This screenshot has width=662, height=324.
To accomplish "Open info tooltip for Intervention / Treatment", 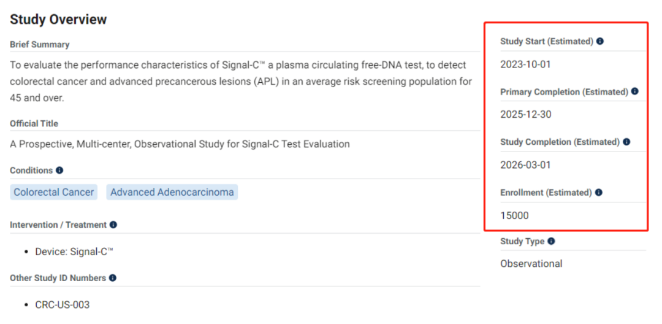I will (x=113, y=225).
